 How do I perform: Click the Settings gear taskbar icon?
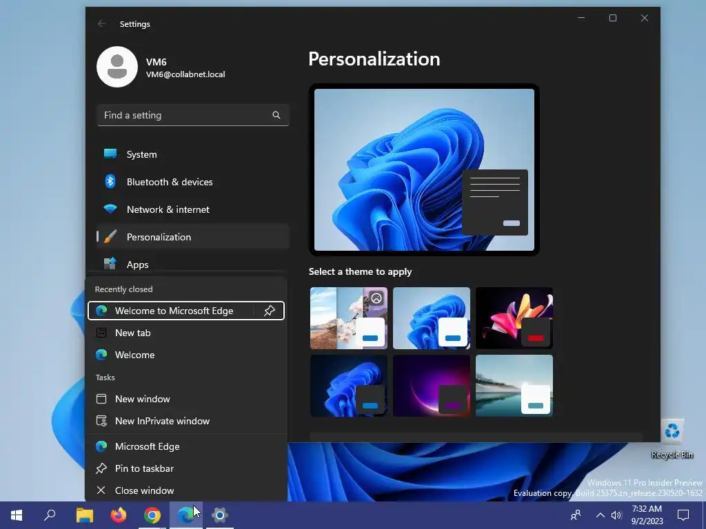(220, 515)
